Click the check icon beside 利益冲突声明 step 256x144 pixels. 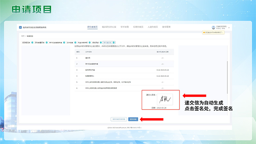(90, 43)
